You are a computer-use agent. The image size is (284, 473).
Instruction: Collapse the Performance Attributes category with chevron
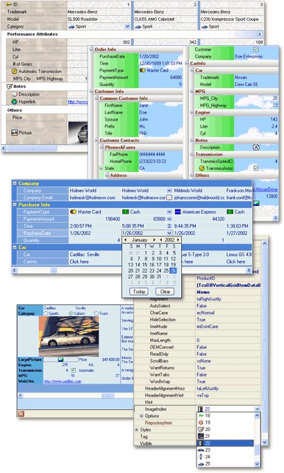[259, 35]
